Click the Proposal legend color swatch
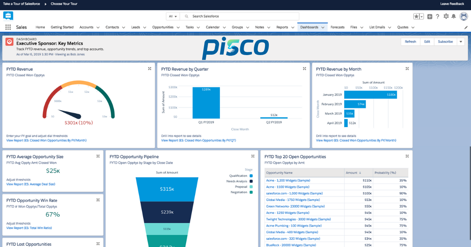Image resolution: width=471 pixels, height=247 pixels. coord(251,187)
